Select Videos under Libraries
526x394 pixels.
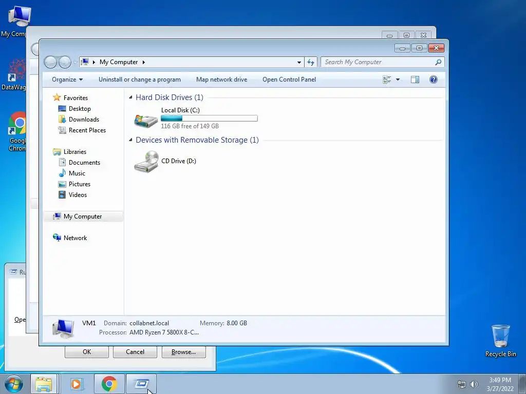78,194
